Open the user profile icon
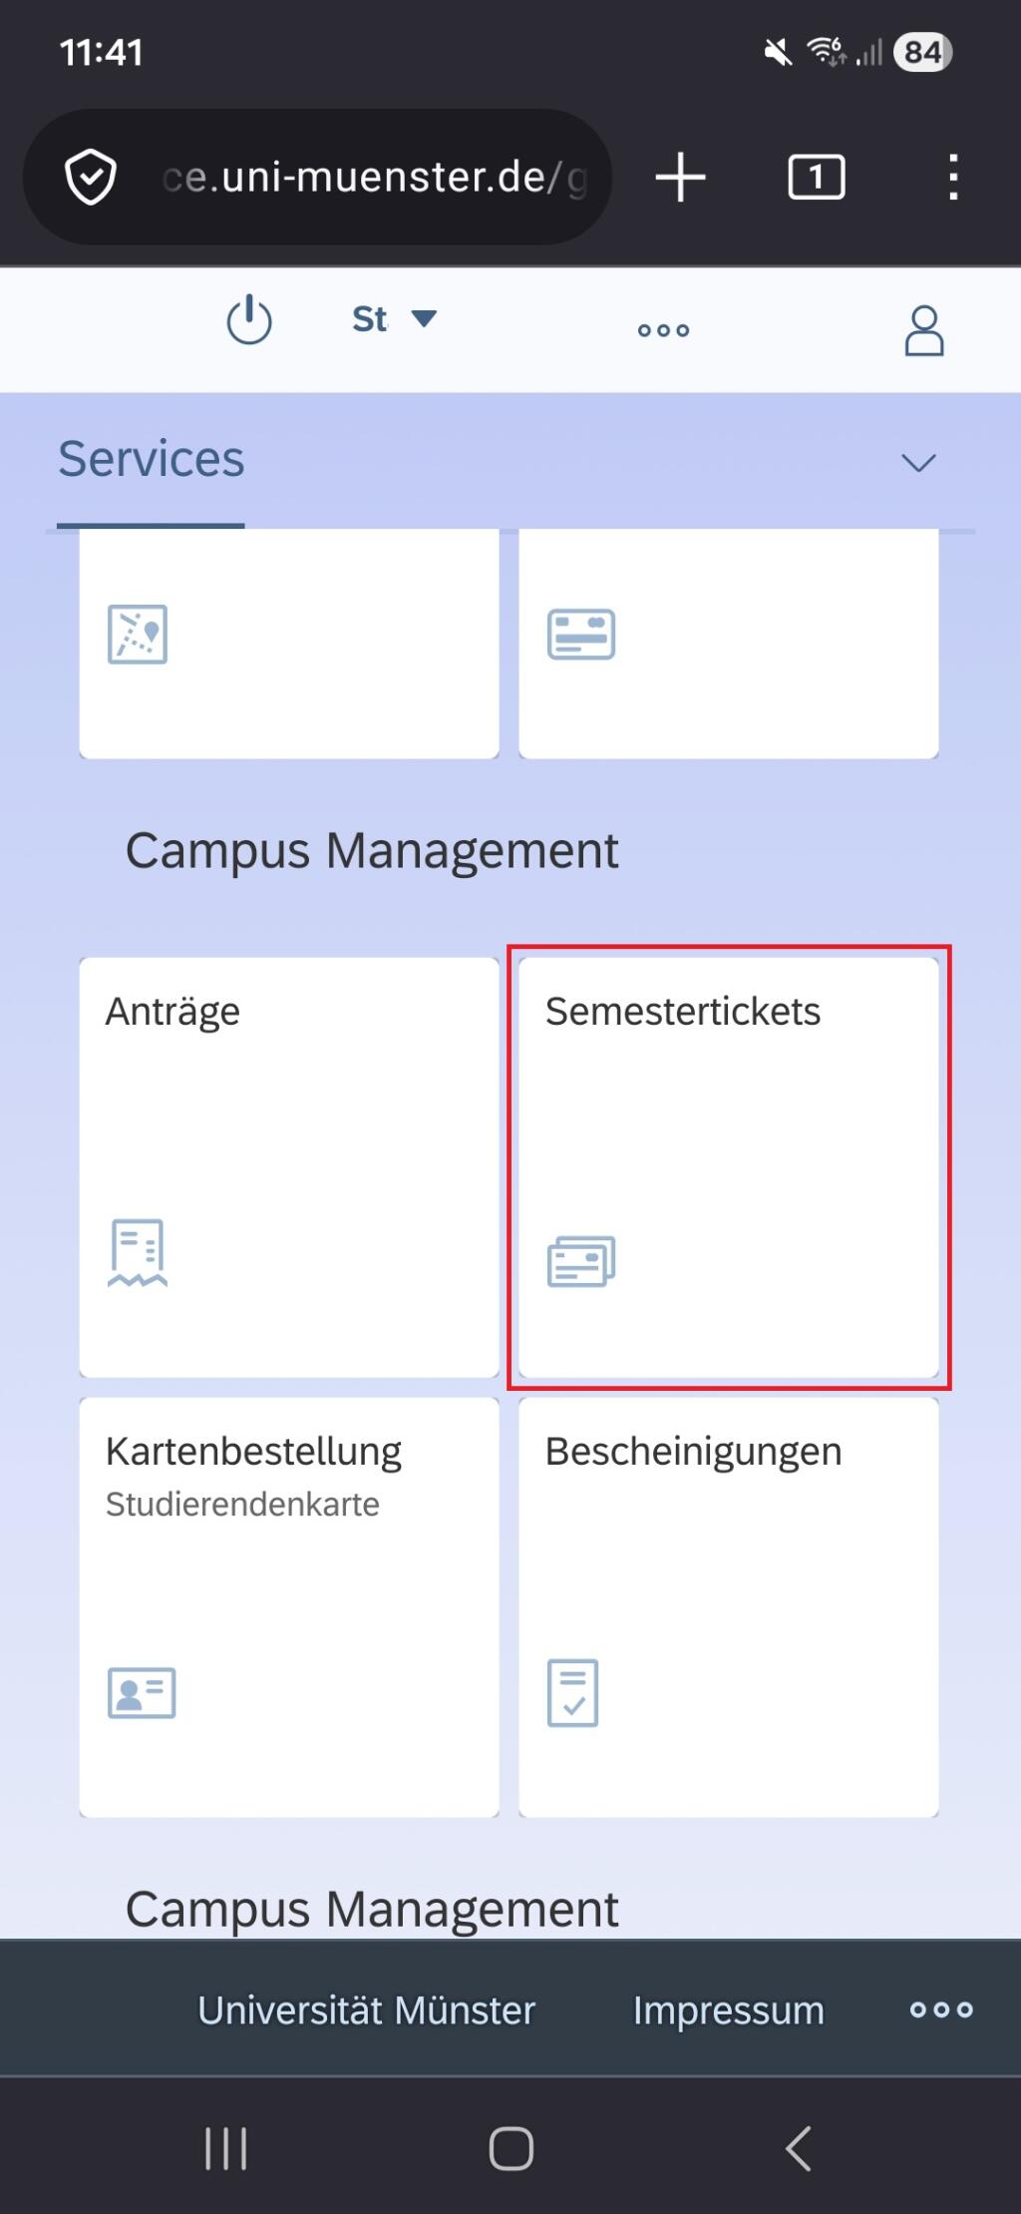This screenshot has height=2214, width=1021. coord(923,331)
